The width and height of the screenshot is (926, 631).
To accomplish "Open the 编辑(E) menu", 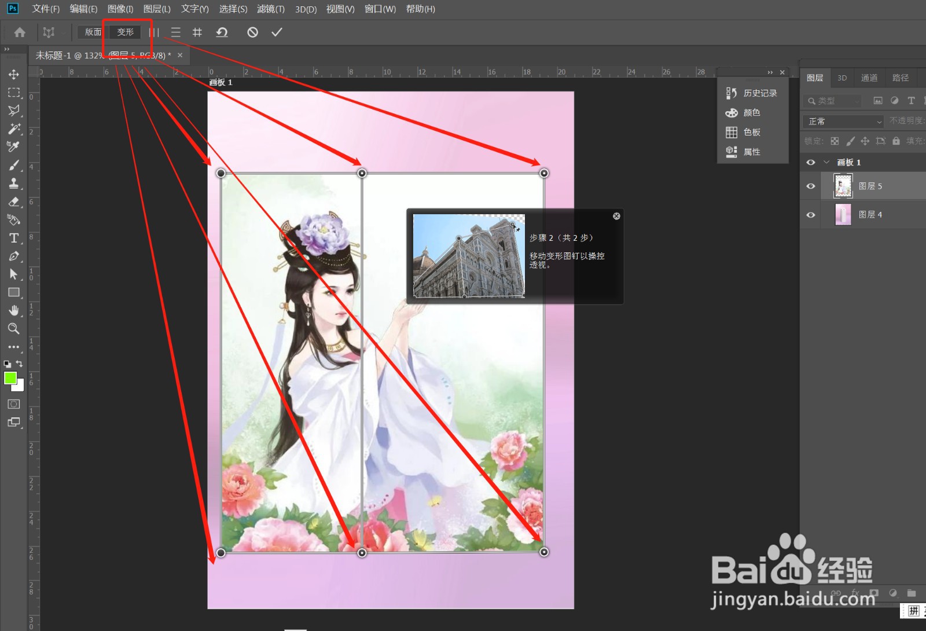I will (83, 9).
